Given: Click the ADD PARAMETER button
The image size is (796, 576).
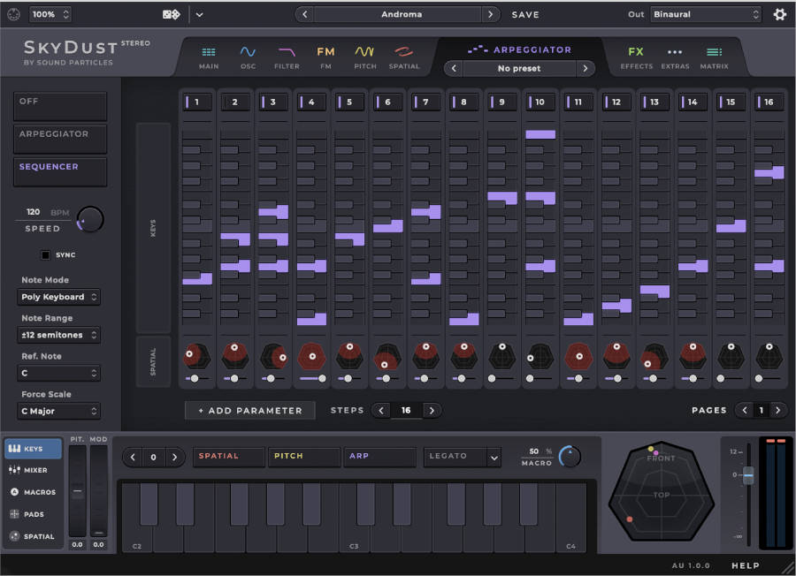Looking at the screenshot, I should click(x=250, y=410).
